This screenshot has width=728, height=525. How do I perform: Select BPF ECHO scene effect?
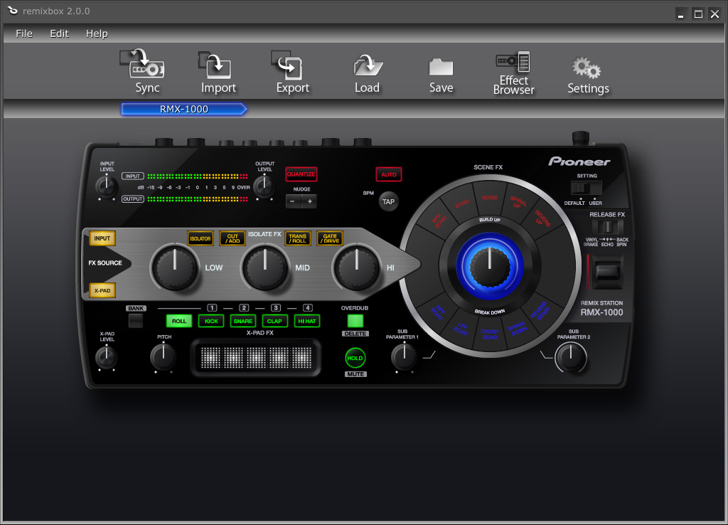439,219
